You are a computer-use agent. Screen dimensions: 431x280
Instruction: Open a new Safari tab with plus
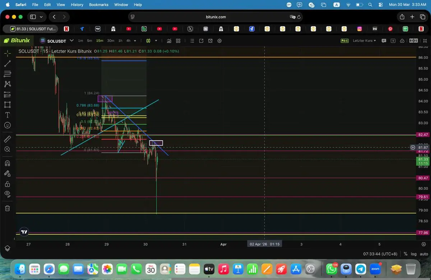pyautogui.click(x=412, y=17)
